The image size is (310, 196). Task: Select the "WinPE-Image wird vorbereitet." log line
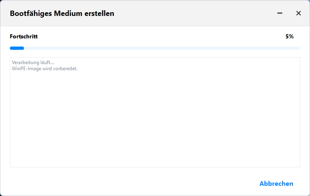click(x=44, y=69)
